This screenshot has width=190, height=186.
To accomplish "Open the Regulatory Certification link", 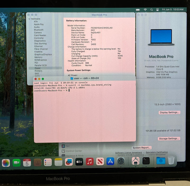I will (157, 152).
